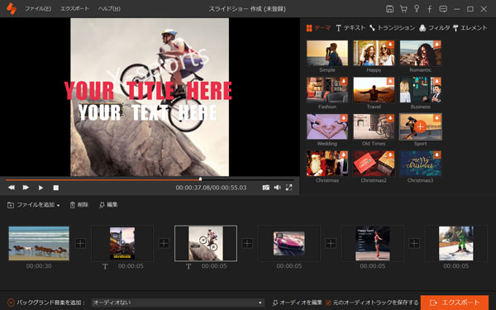
Task: Download the Travel theme via arrow badge
Action: coord(390,81)
